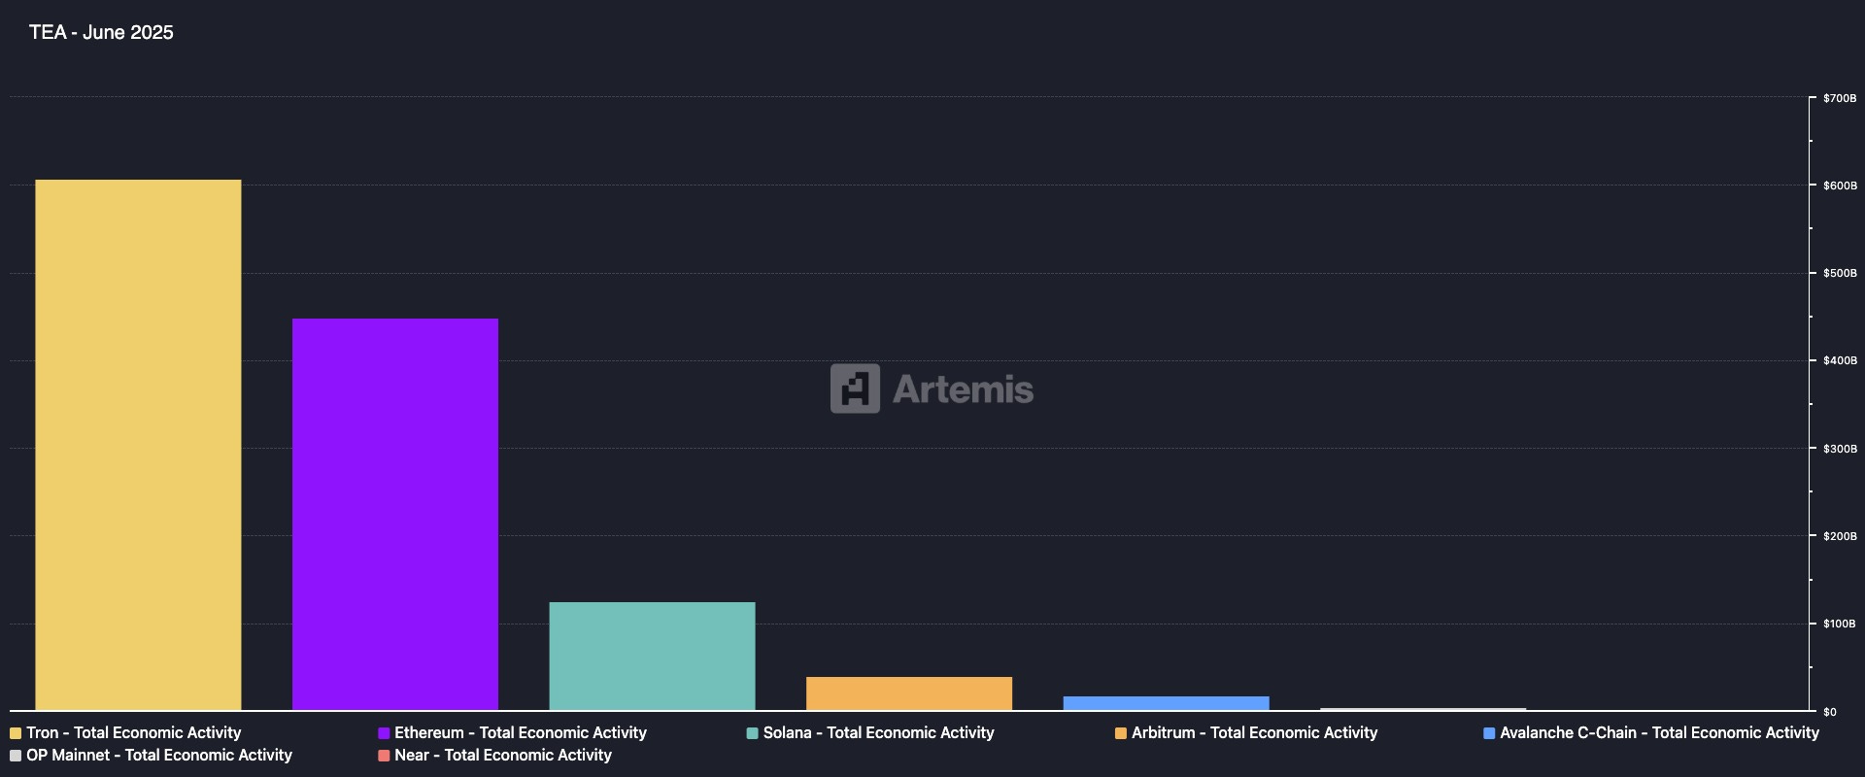Screen dimensions: 1865x777
Task: Click the $0 axis label
Action: 1830,712
